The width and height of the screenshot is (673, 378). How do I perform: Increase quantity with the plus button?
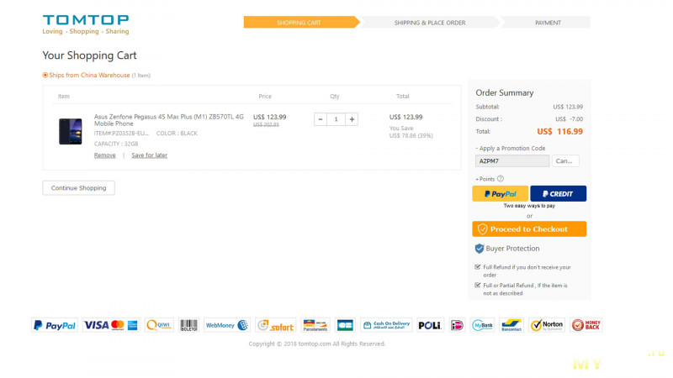coord(352,119)
